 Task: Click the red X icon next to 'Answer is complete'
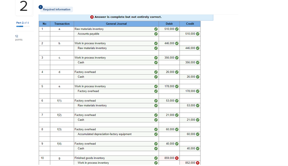(92, 17)
